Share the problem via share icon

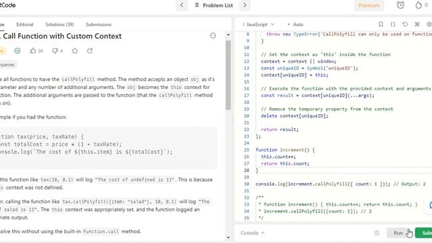pos(90,51)
